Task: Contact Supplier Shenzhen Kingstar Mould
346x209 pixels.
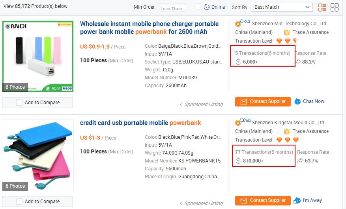Action: [x=263, y=200]
